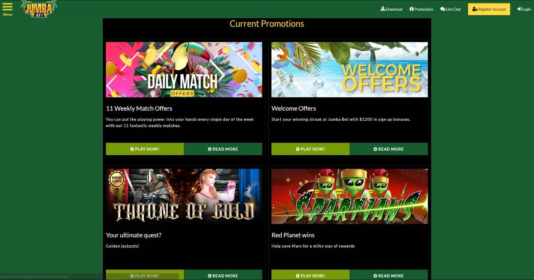Open the Welcome Offers banner image
This screenshot has width=534, height=280.
pyautogui.click(x=350, y=69)
